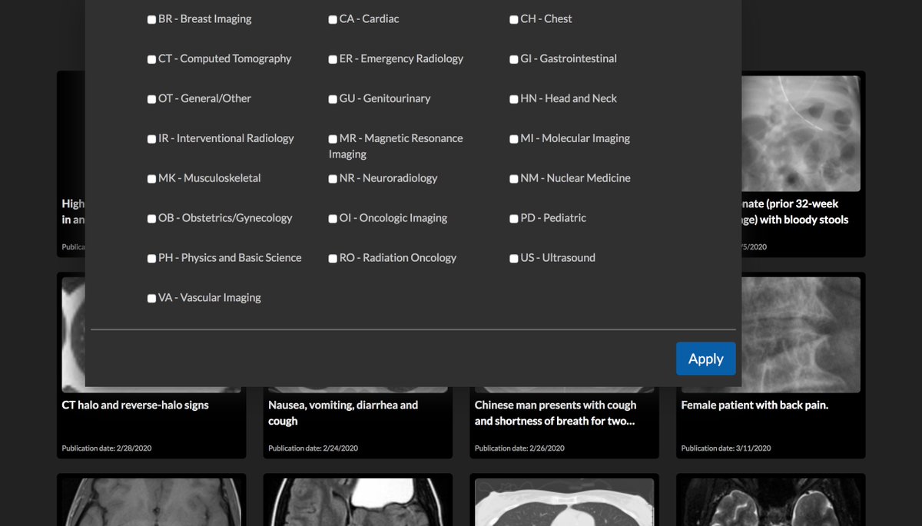Image resolution: width=922 pixels, height=526 pixels.
Task: Tick the CA - Cardiac checkbox
Action: [x=333, y=19]
